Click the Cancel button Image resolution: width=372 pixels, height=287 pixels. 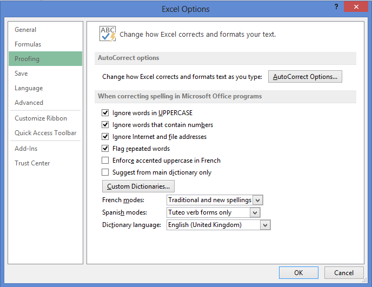point(344,273)
